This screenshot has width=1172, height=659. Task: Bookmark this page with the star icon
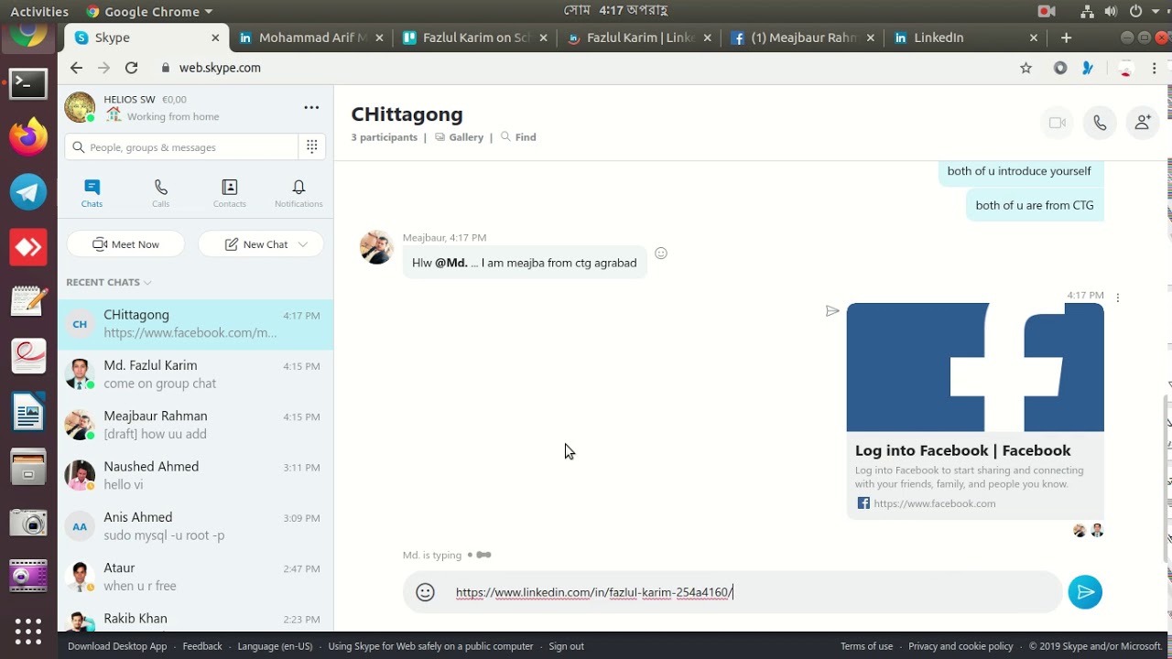point(1025,68)
